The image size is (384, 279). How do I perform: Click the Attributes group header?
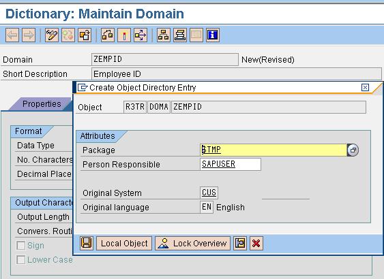point(98,136)
